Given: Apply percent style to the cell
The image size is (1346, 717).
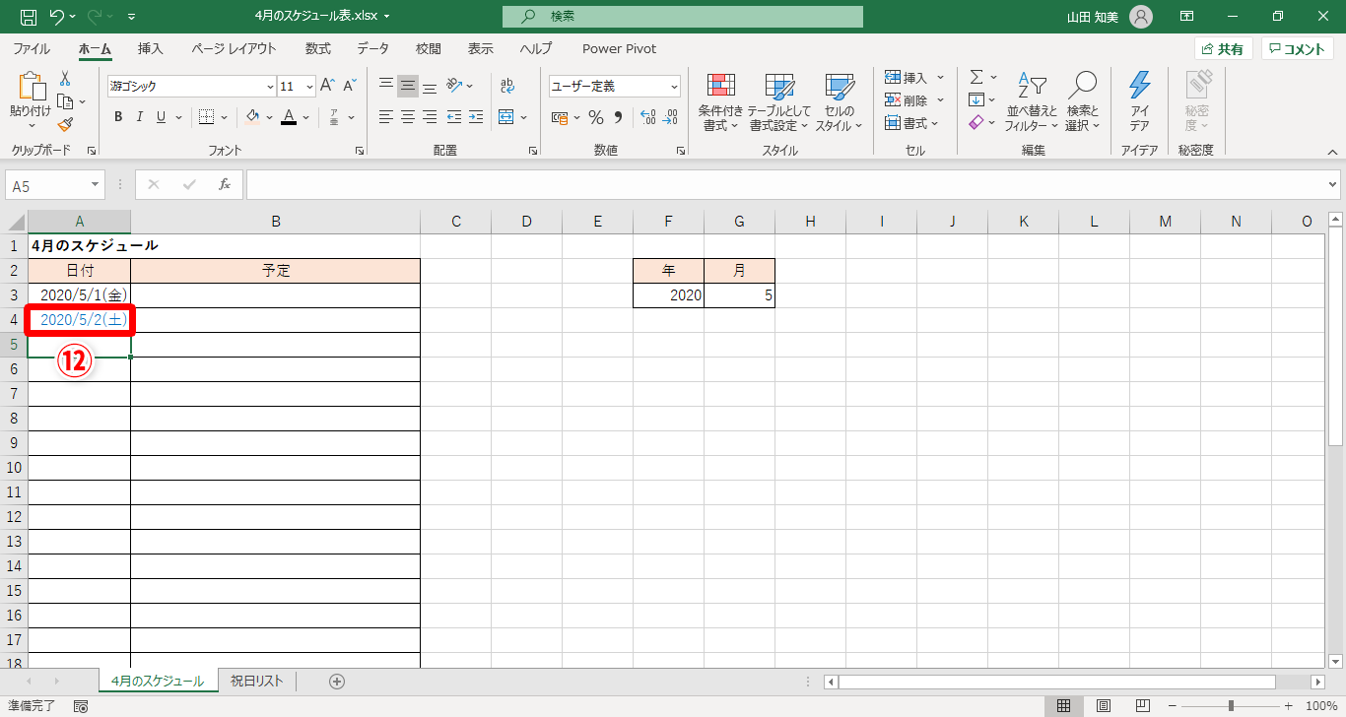Looking at the screenshot, I should click(x=595, y=117).
